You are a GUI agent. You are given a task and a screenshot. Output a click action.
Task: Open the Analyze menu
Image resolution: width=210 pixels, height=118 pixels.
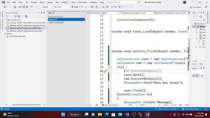pyautogui.click(x=65, y=2)
